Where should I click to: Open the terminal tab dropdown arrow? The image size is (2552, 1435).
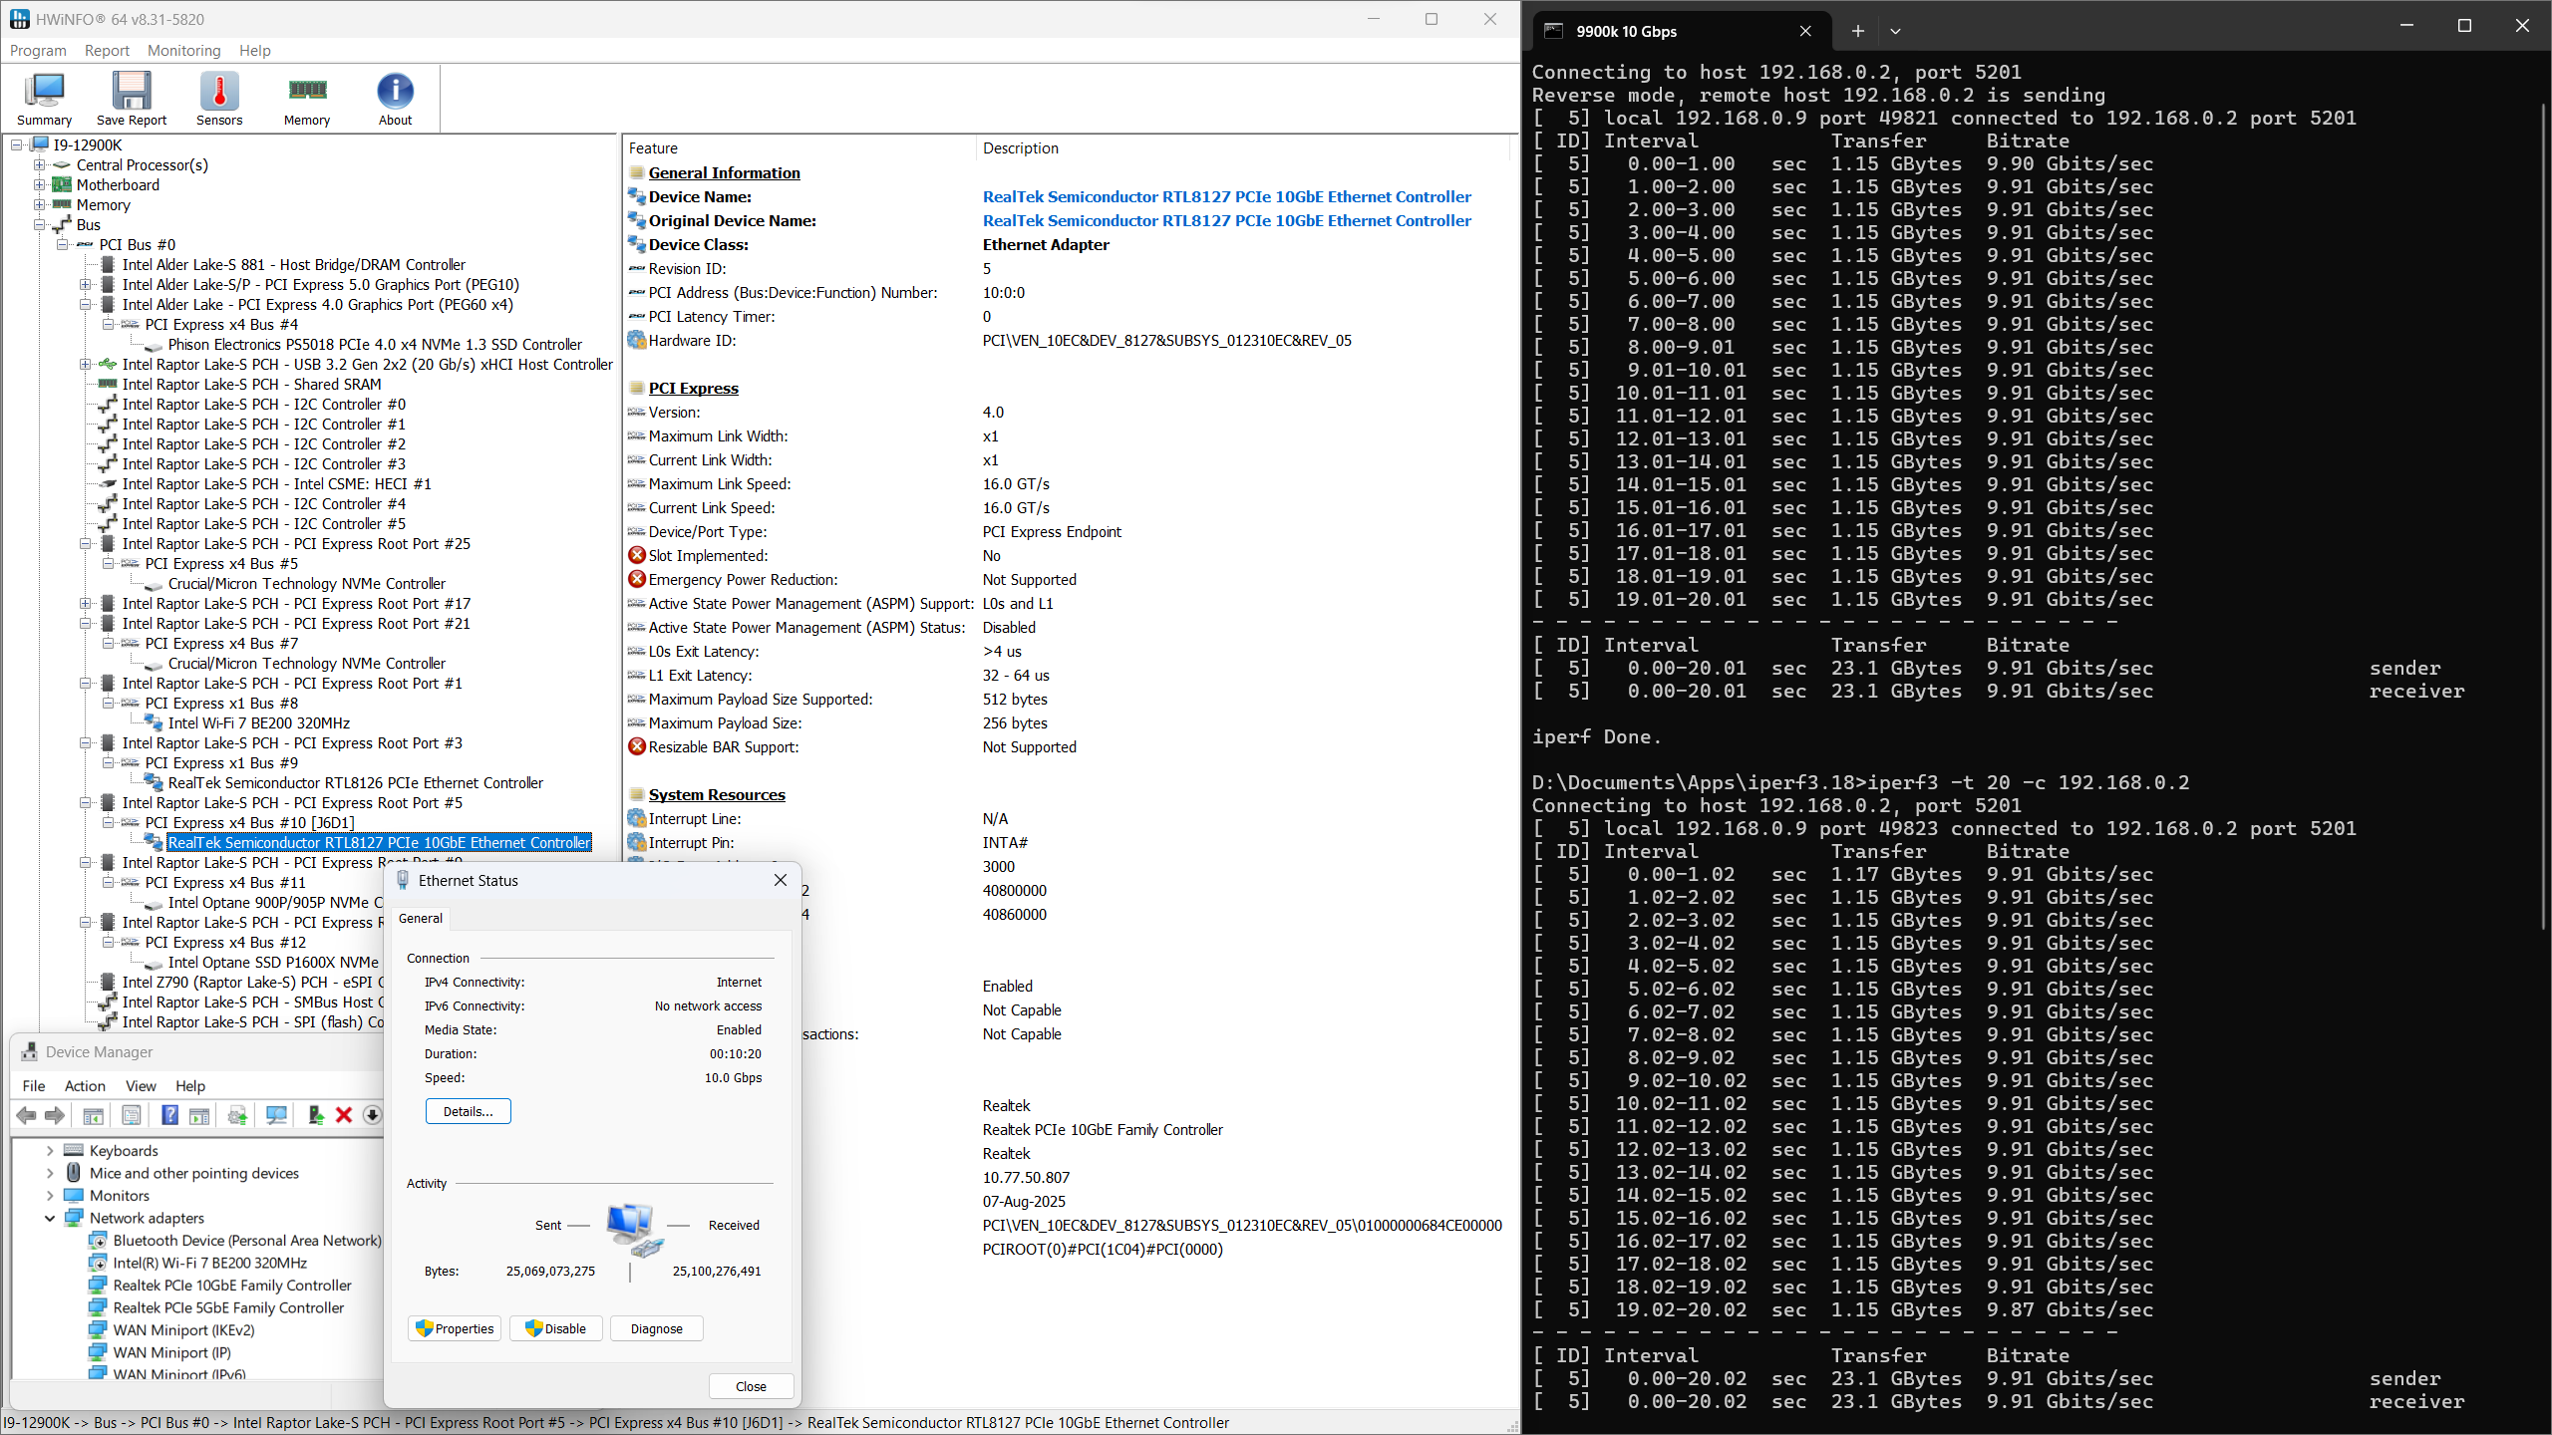pyautogui.click(x=1895, y=31)
